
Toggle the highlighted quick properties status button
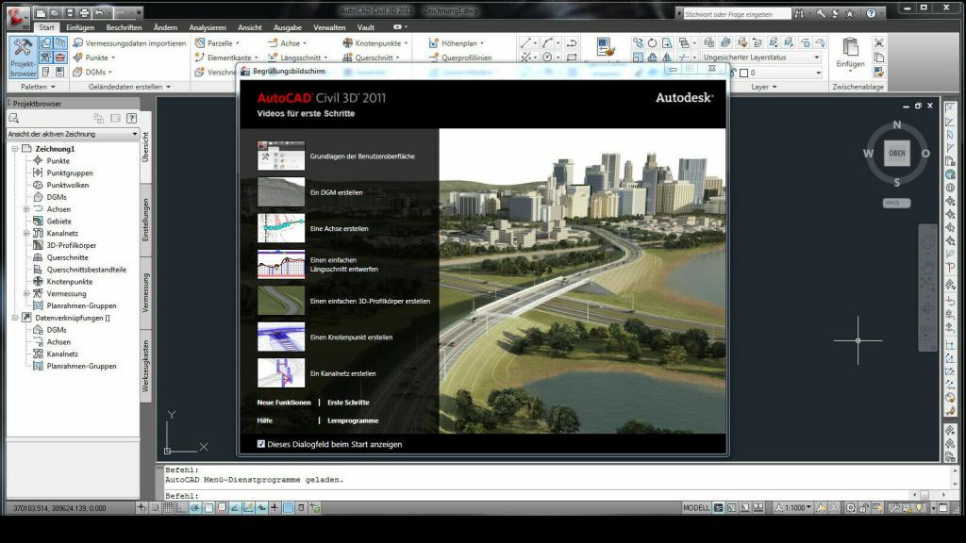(x=288, y=508)
